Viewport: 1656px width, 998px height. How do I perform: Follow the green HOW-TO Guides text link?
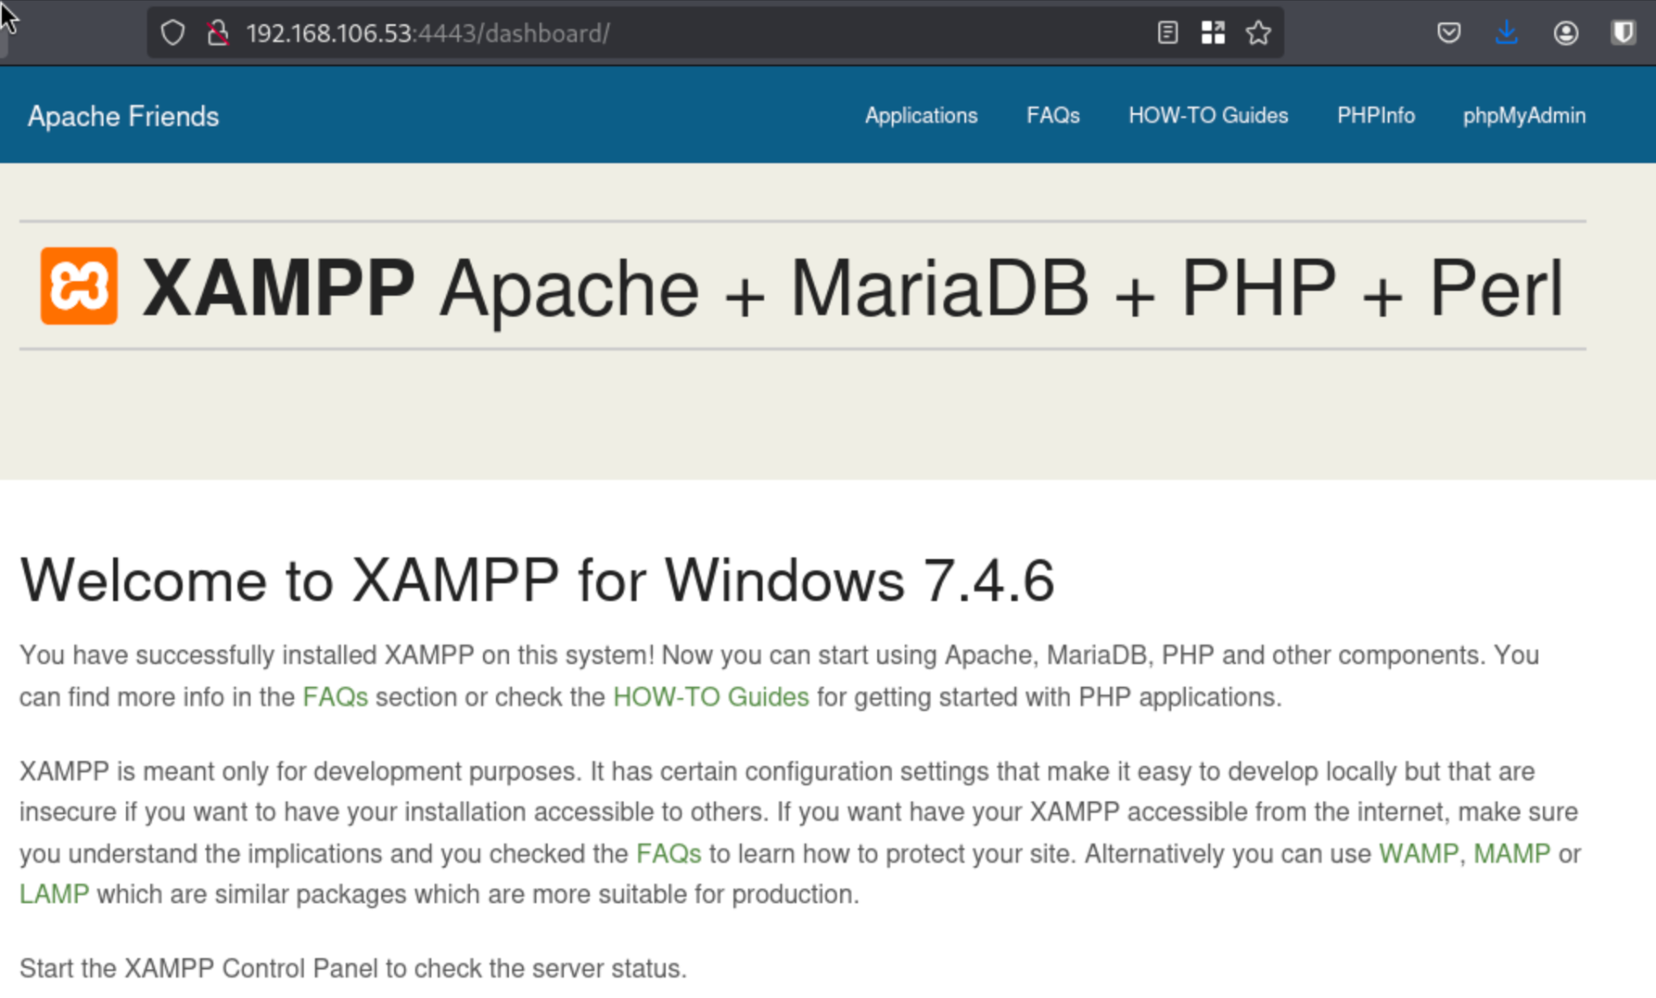(711, 697)
